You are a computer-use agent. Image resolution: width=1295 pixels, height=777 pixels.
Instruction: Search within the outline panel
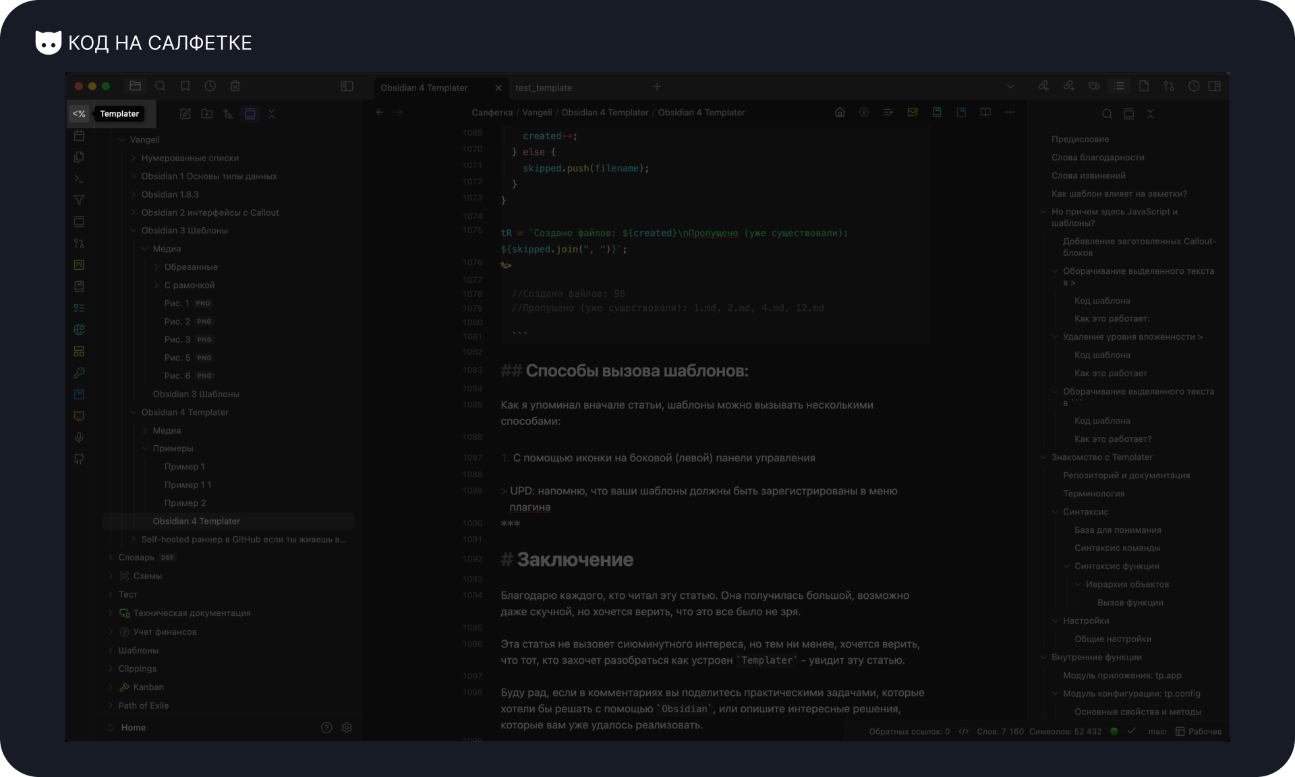click(1107, 114)
